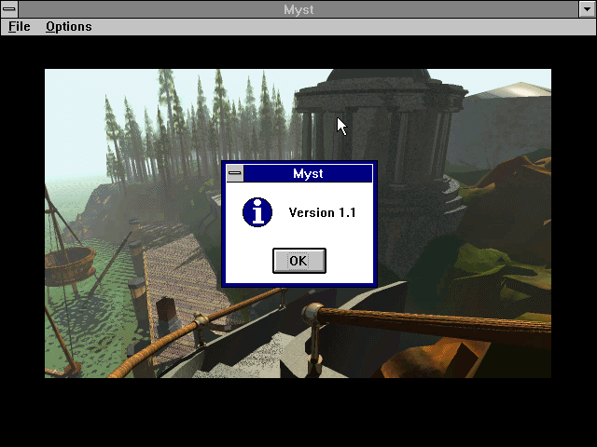
Task: Open the main Myst window control menu
Action: pyautogui.click(x=9, y=9)
